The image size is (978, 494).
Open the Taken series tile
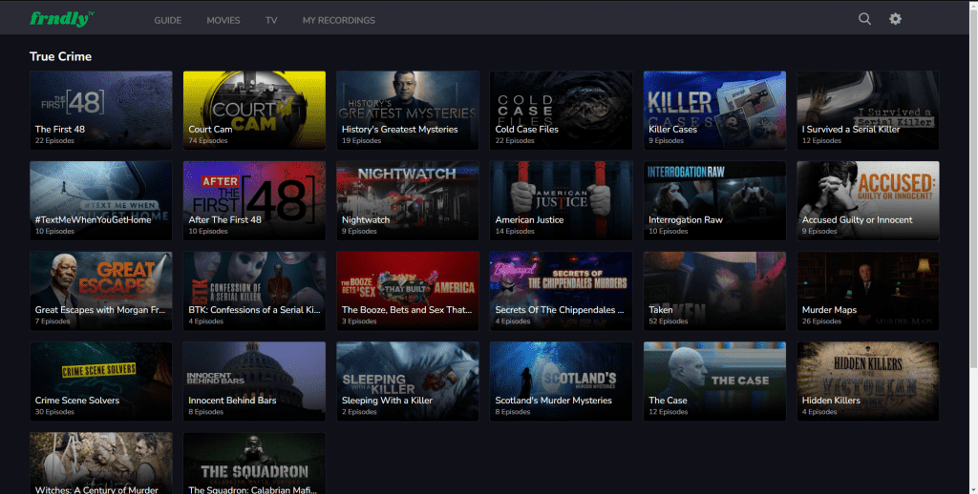coord(714,291)
